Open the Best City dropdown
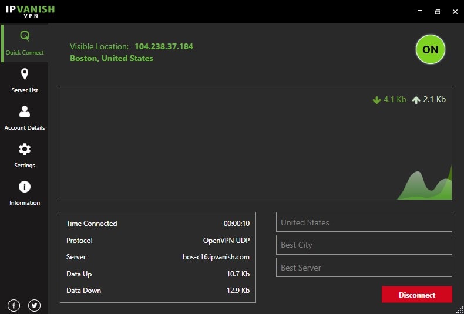 pyautogui.click(x=364, y=245)
